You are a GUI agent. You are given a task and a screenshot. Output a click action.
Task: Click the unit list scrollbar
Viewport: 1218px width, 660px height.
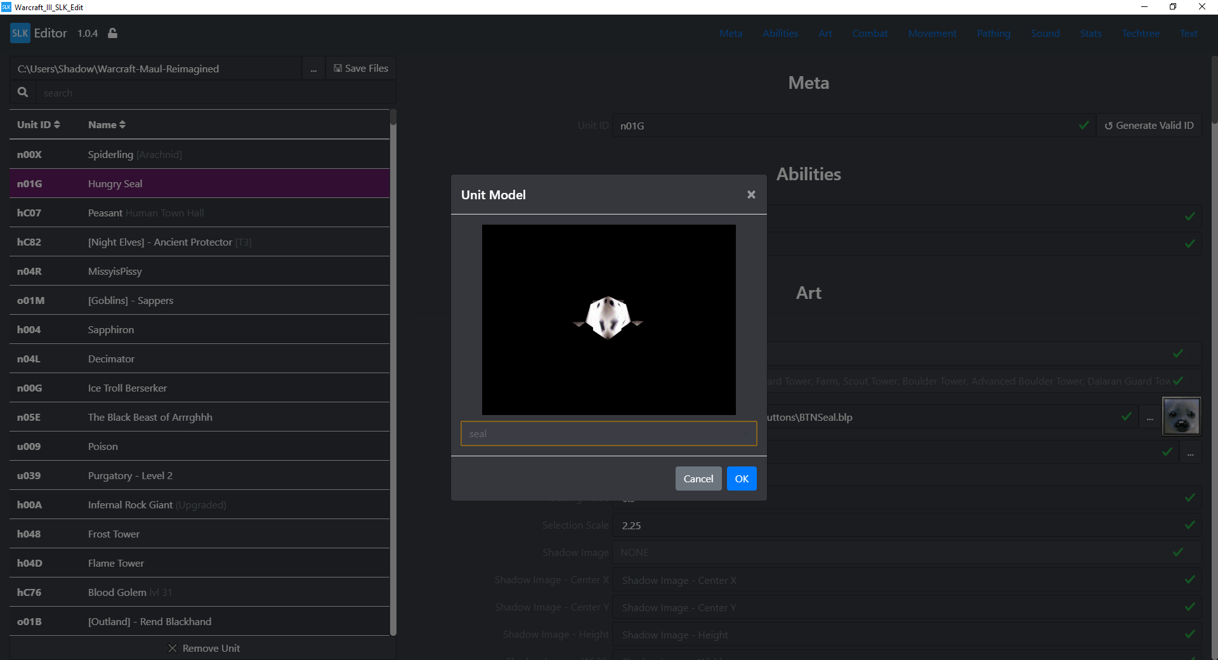point(393,372)
